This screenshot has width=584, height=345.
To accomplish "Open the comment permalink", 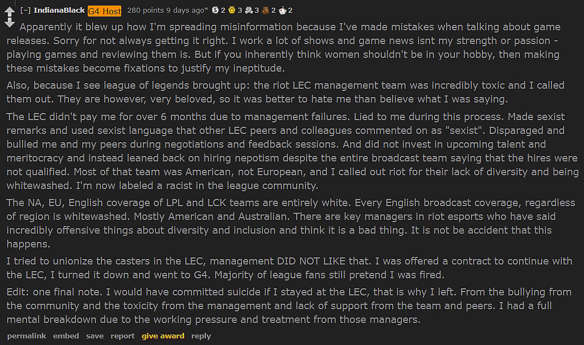I will coord(26,336).
